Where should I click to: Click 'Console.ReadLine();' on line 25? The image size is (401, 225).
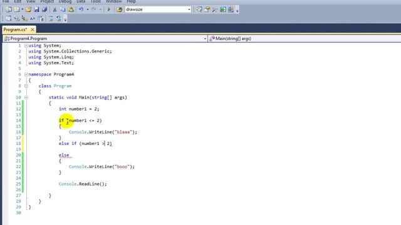(83, 184)
